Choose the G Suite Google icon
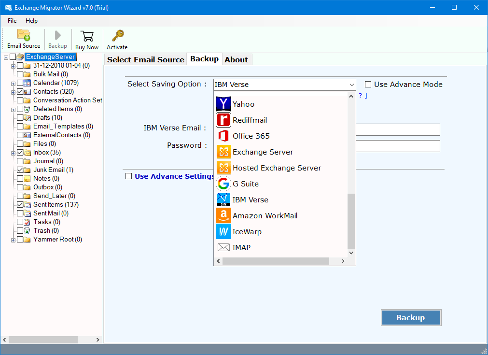 [x=223, y=184]
